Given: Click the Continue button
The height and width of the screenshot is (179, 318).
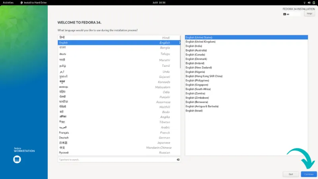Looking at the screenshot, I should (308, 174).
